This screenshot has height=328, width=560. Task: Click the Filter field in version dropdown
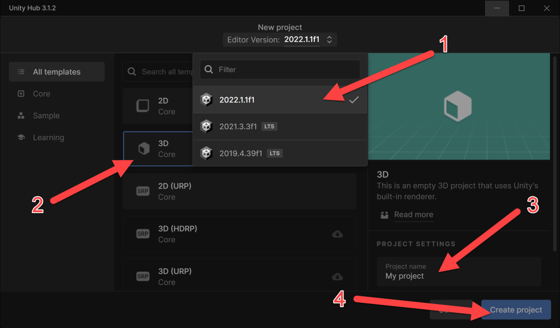point(279,69)
